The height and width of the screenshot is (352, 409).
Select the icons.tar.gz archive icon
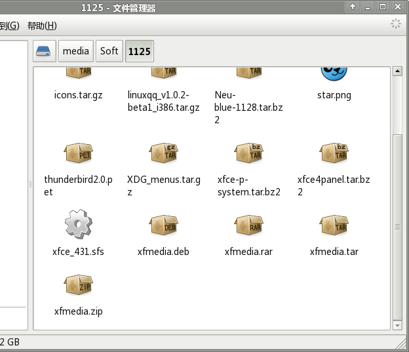(x=78, y=73)
